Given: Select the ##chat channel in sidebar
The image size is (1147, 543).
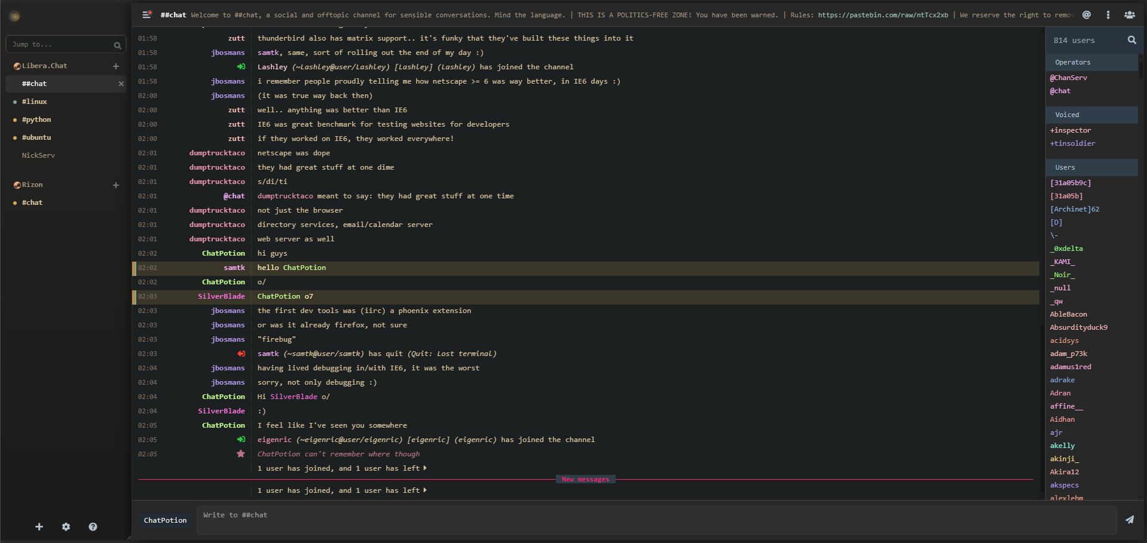Looking at the screenshot, I should click(66, 84).
